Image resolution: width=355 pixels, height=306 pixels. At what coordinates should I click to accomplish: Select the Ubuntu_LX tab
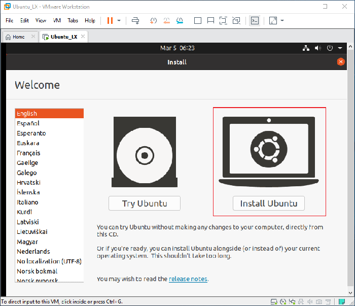[x=64, y=37]
